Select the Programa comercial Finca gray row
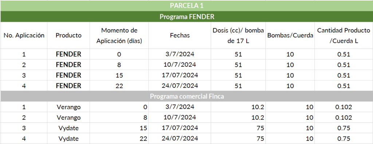This screenshot has width=373, height=144. [x=186, y=96]
